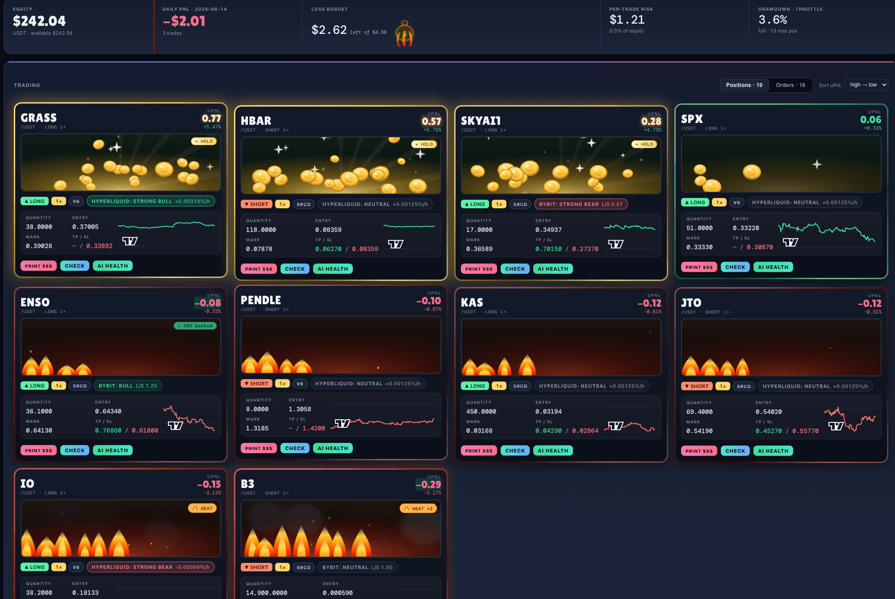Screen dimensions: 895x599
Task: Click the HOLO badge on HBAR card
Action: pyautogui.click(x=424, y=145)
